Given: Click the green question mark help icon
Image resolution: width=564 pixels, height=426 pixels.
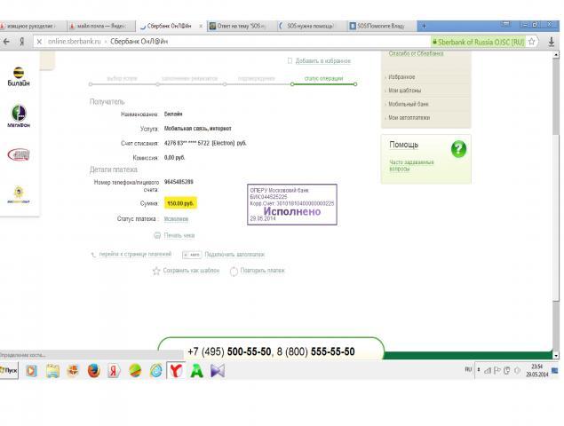Looking at the screenshot, I should pos(458,149).
